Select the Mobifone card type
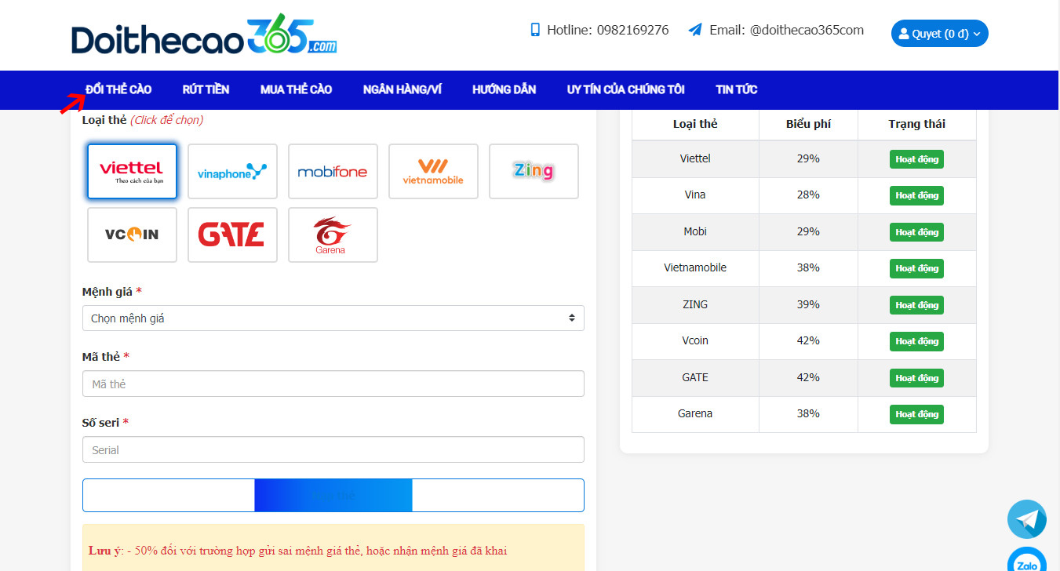The width and height of the screenshot is (1060, 571). (333, 171)
